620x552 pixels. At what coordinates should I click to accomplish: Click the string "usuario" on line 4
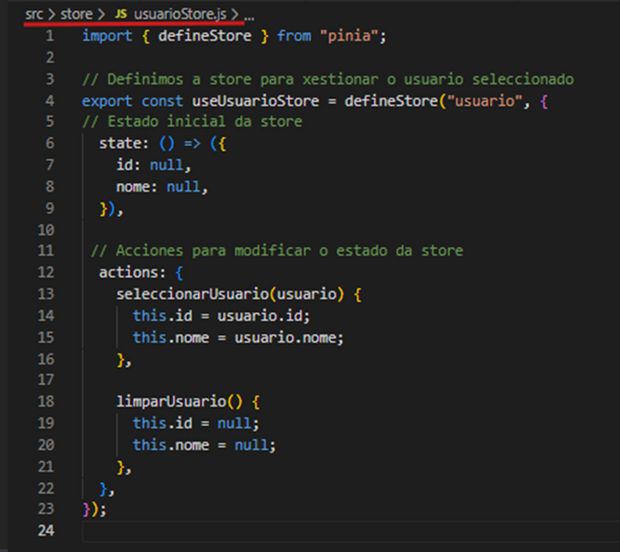(485, 101)
